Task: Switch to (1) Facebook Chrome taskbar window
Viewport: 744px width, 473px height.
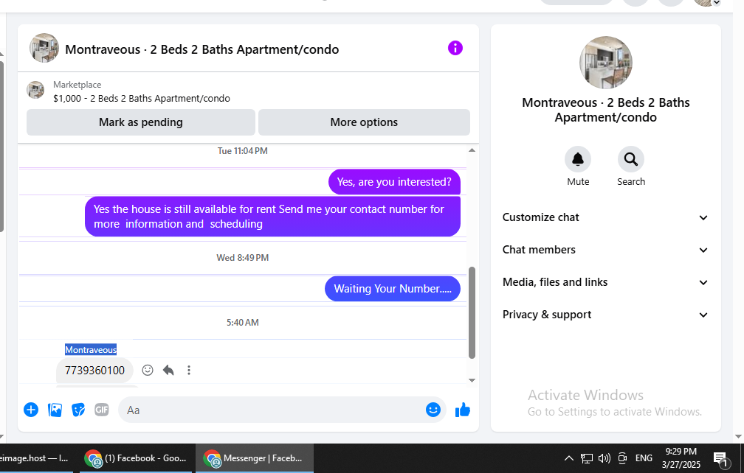Action: (136, 458)
